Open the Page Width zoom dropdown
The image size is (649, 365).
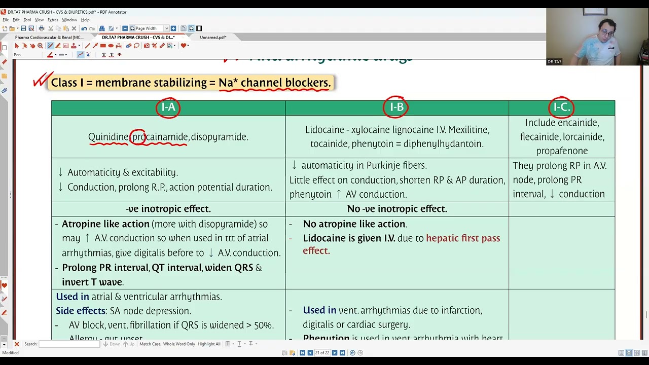[166, 28]
